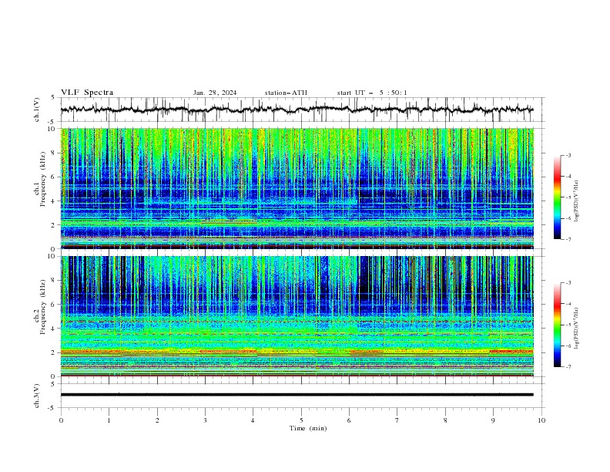Image resolution: width=610 pixels, height=472 pixels.
Task: Click the ch.1 spectrogram color scale bar
Action: tap(558, 197)
